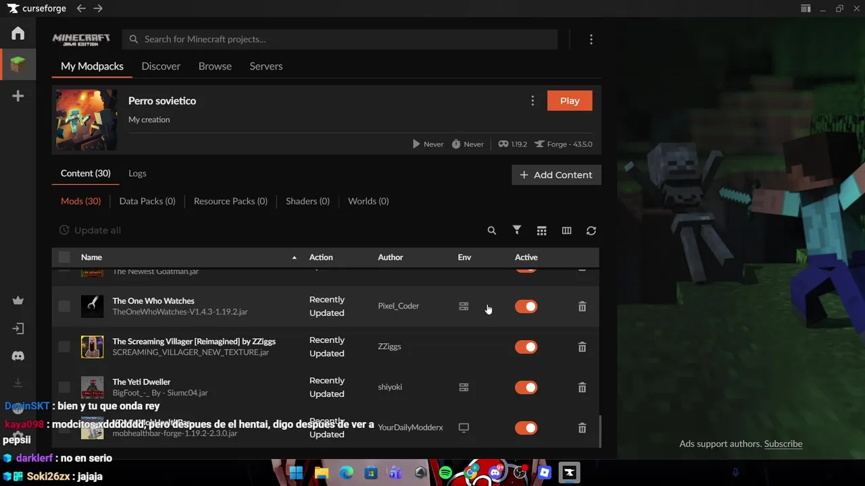Open File Explorer from the taskbar
The width and height of the screenshot is (865, 486).
click(x=321, y=473)
